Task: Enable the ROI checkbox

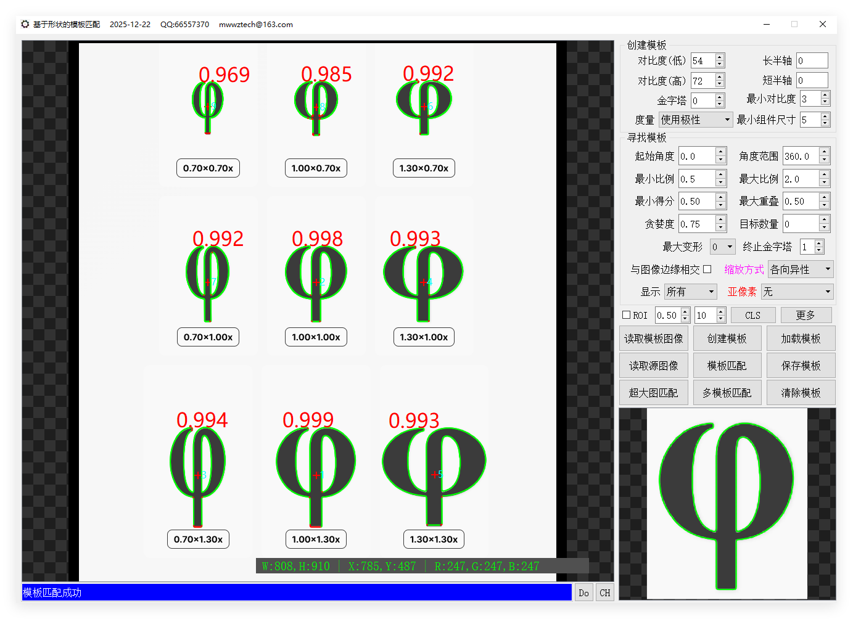Action: pos(627,315)
